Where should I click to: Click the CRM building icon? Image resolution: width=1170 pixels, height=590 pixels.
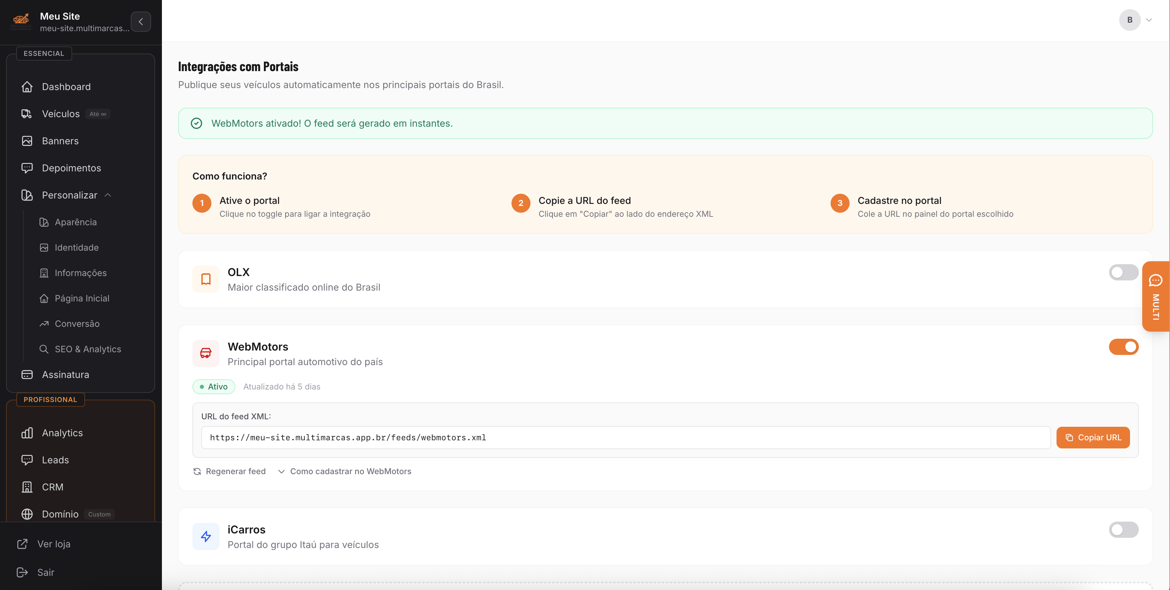point(27,487)
